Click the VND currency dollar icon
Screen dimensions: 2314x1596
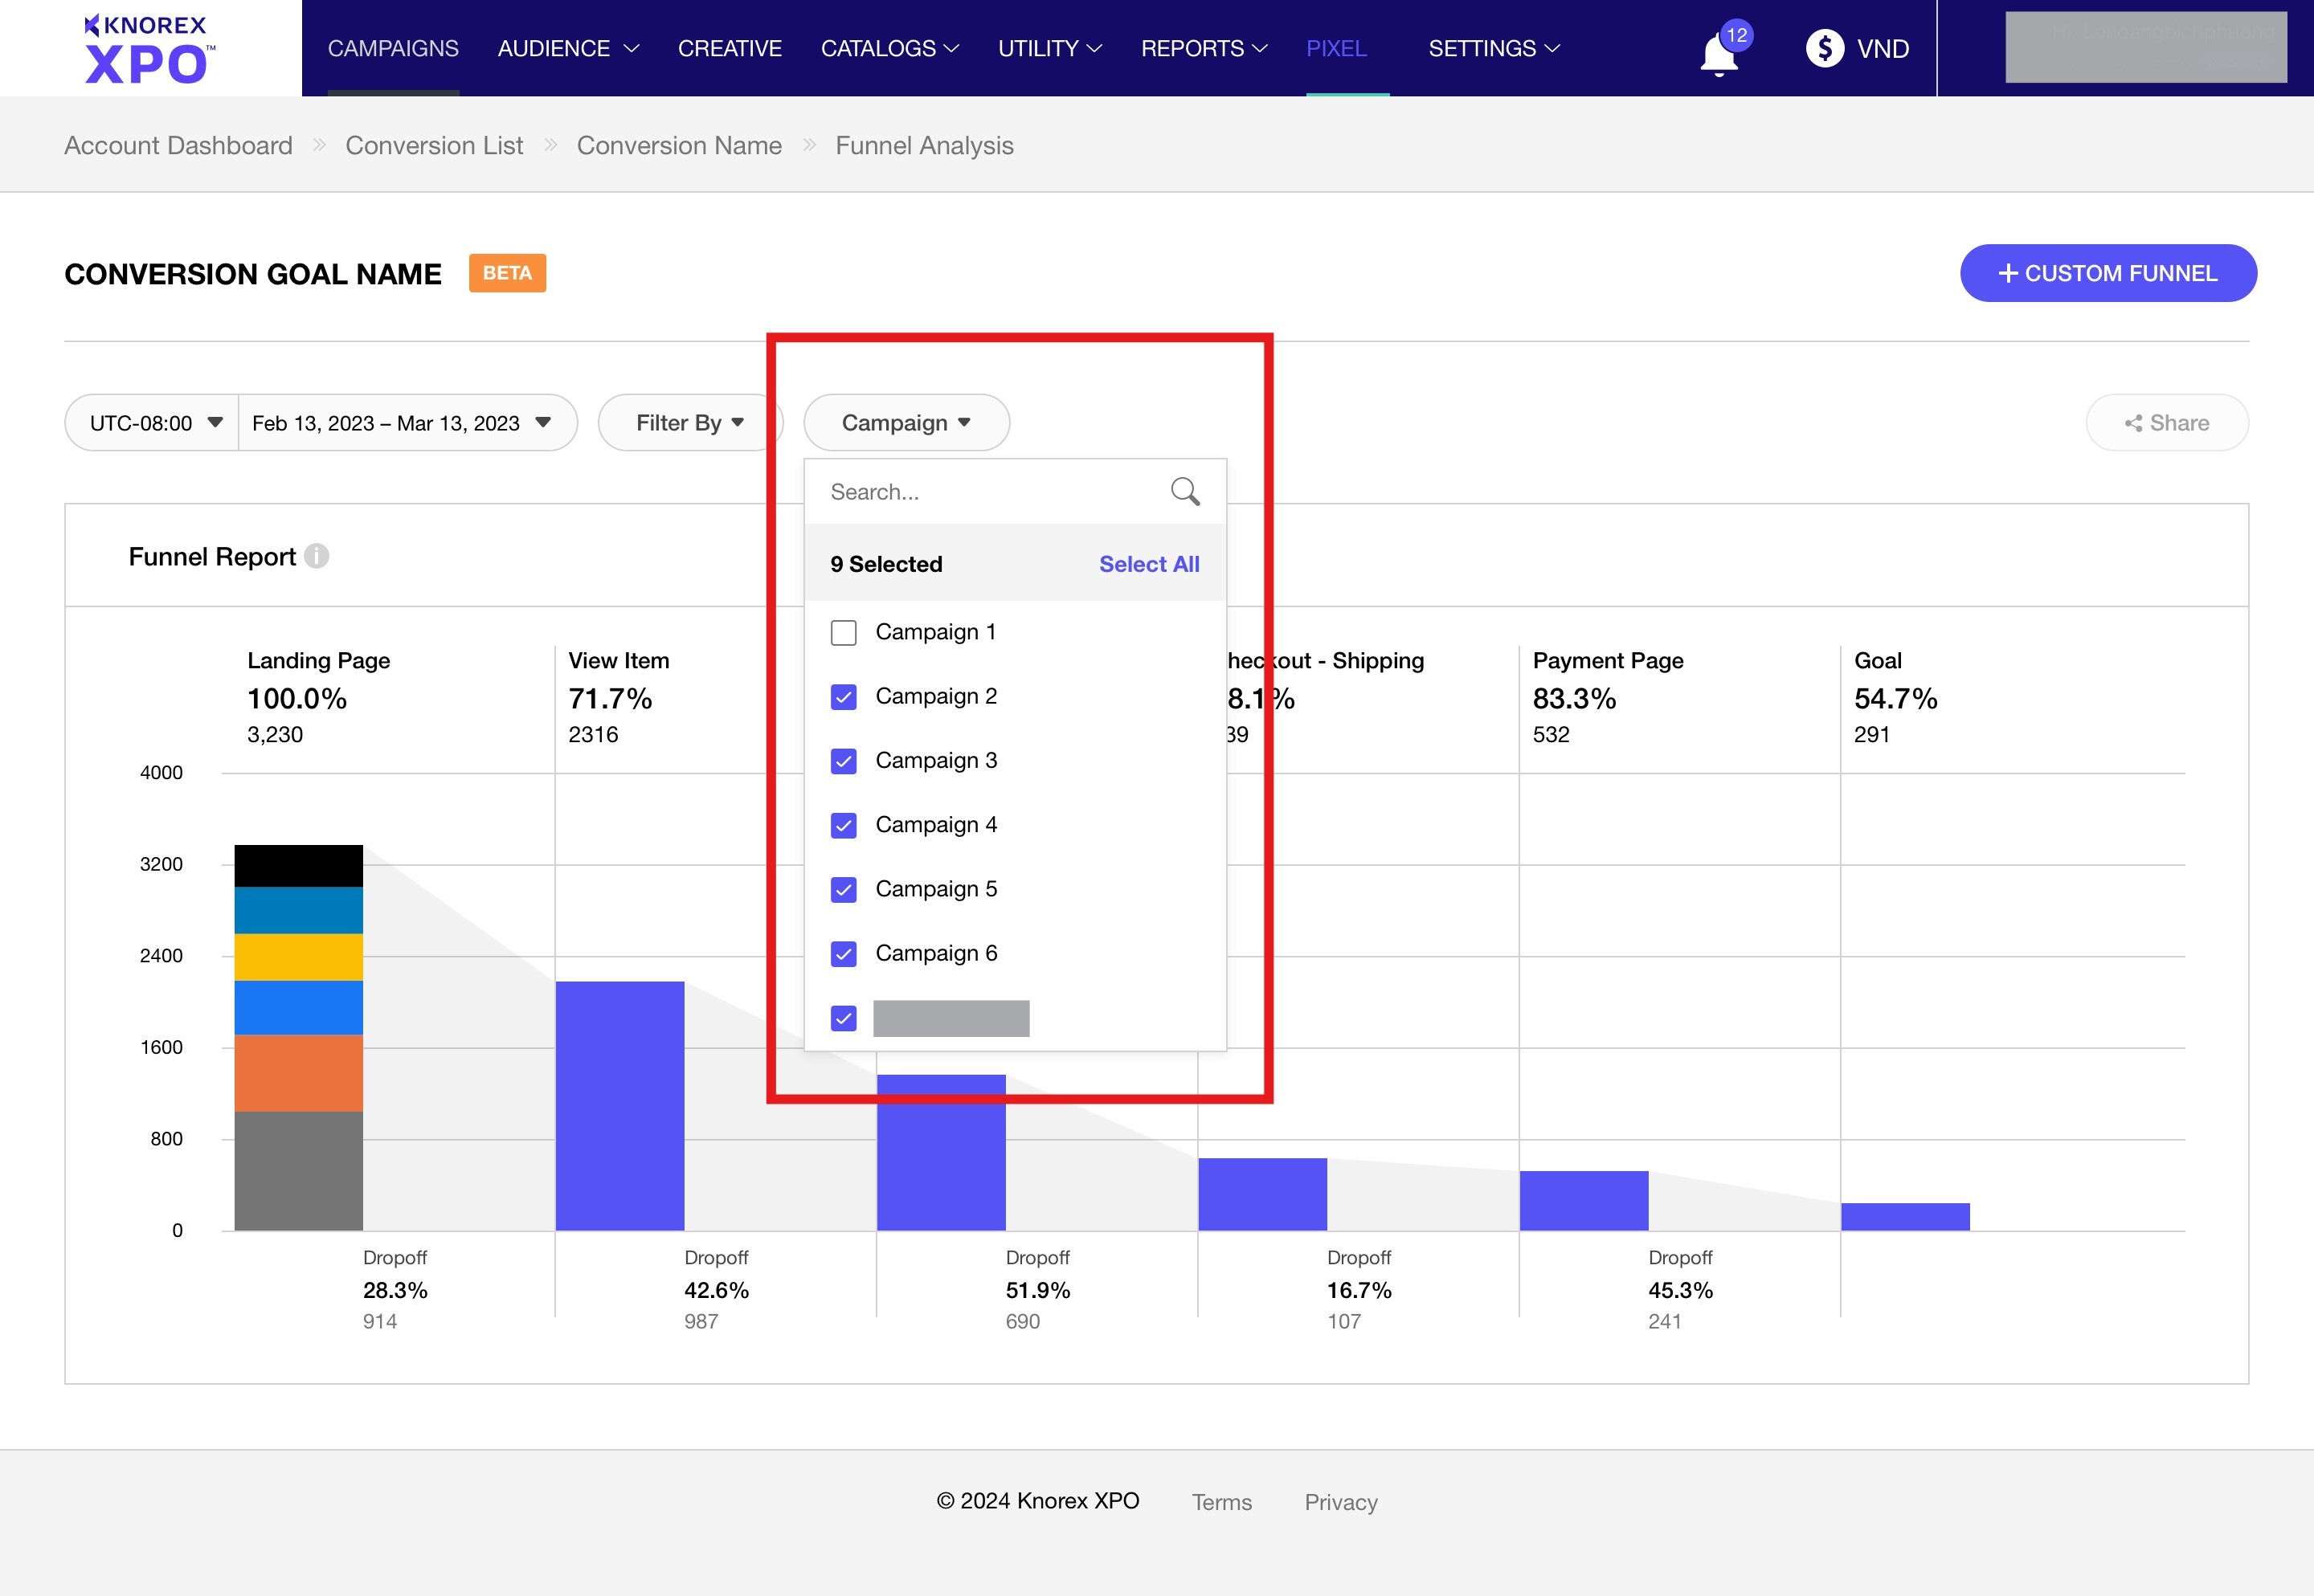click(1825, 47)
